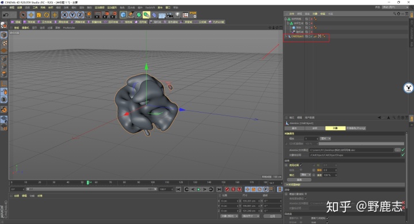Click the Apply button in the Coordinates Manager
414x224 pixels.
[272, 216]
